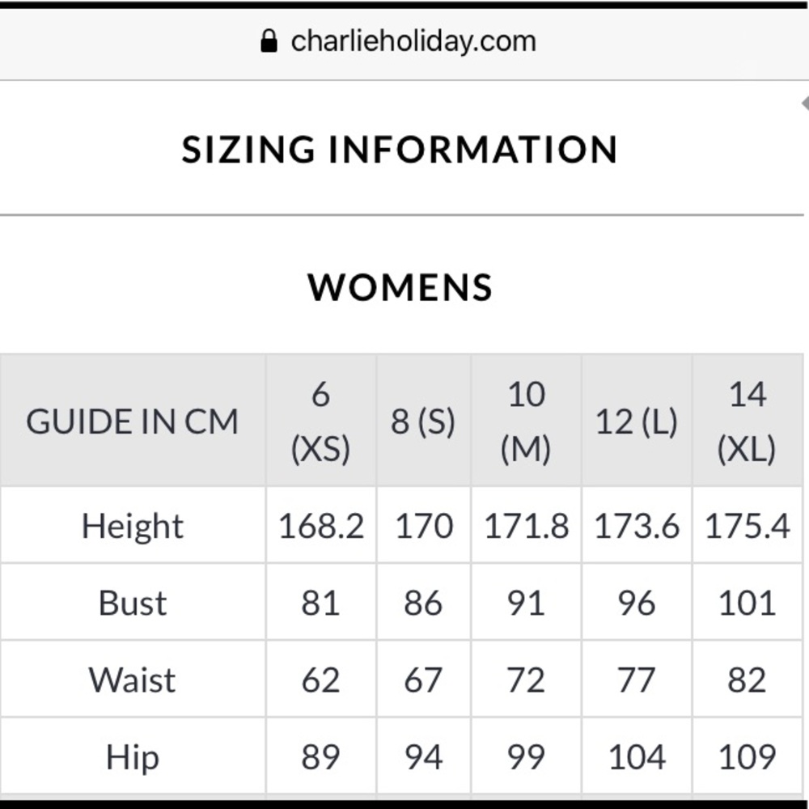Image resolution: width=809 pixels, height=809 pixels.
Task: Select the 8 (S) size header
Action: (423, 421)
